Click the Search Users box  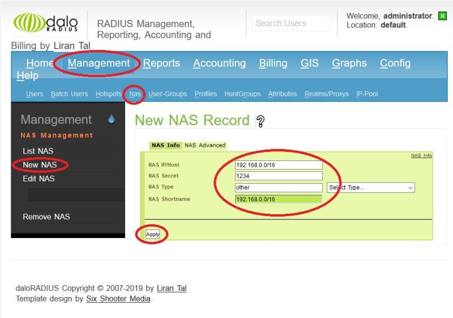pyautogui.click(x=291, y=23)
